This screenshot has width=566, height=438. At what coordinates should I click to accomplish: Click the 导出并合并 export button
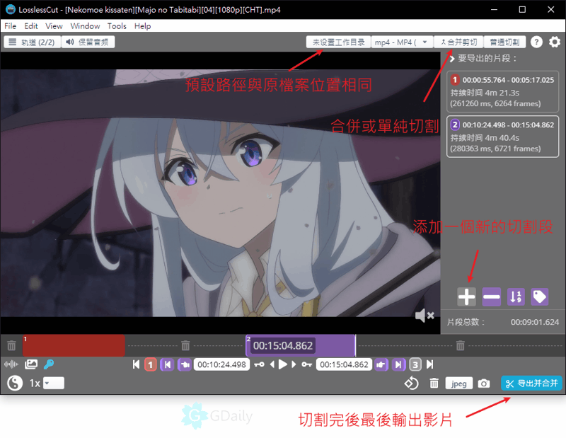[531, 384]
